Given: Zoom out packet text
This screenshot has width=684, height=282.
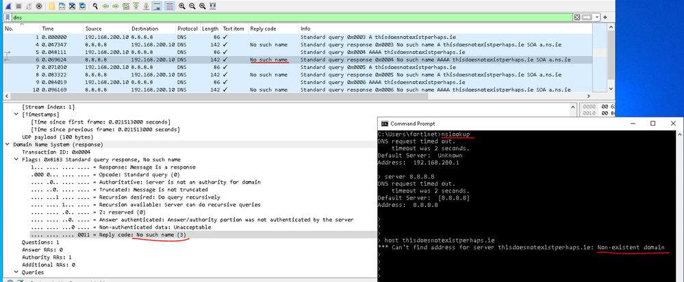Looking at the screenshot, I should pos(192,6).
